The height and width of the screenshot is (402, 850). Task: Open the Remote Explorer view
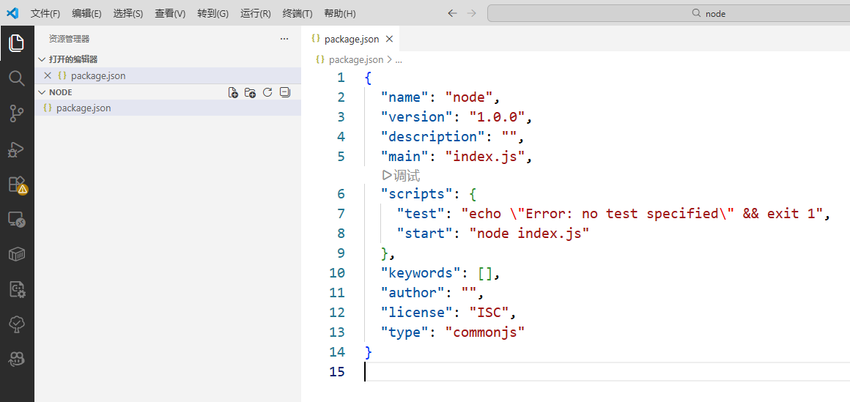[x=16, y=219]
